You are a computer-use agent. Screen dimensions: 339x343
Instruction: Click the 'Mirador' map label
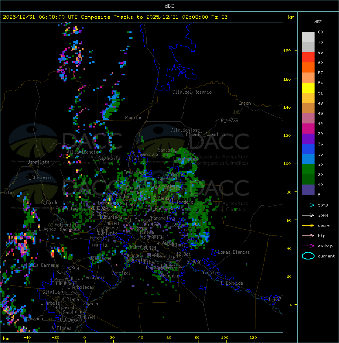click(x=171, y=276)
